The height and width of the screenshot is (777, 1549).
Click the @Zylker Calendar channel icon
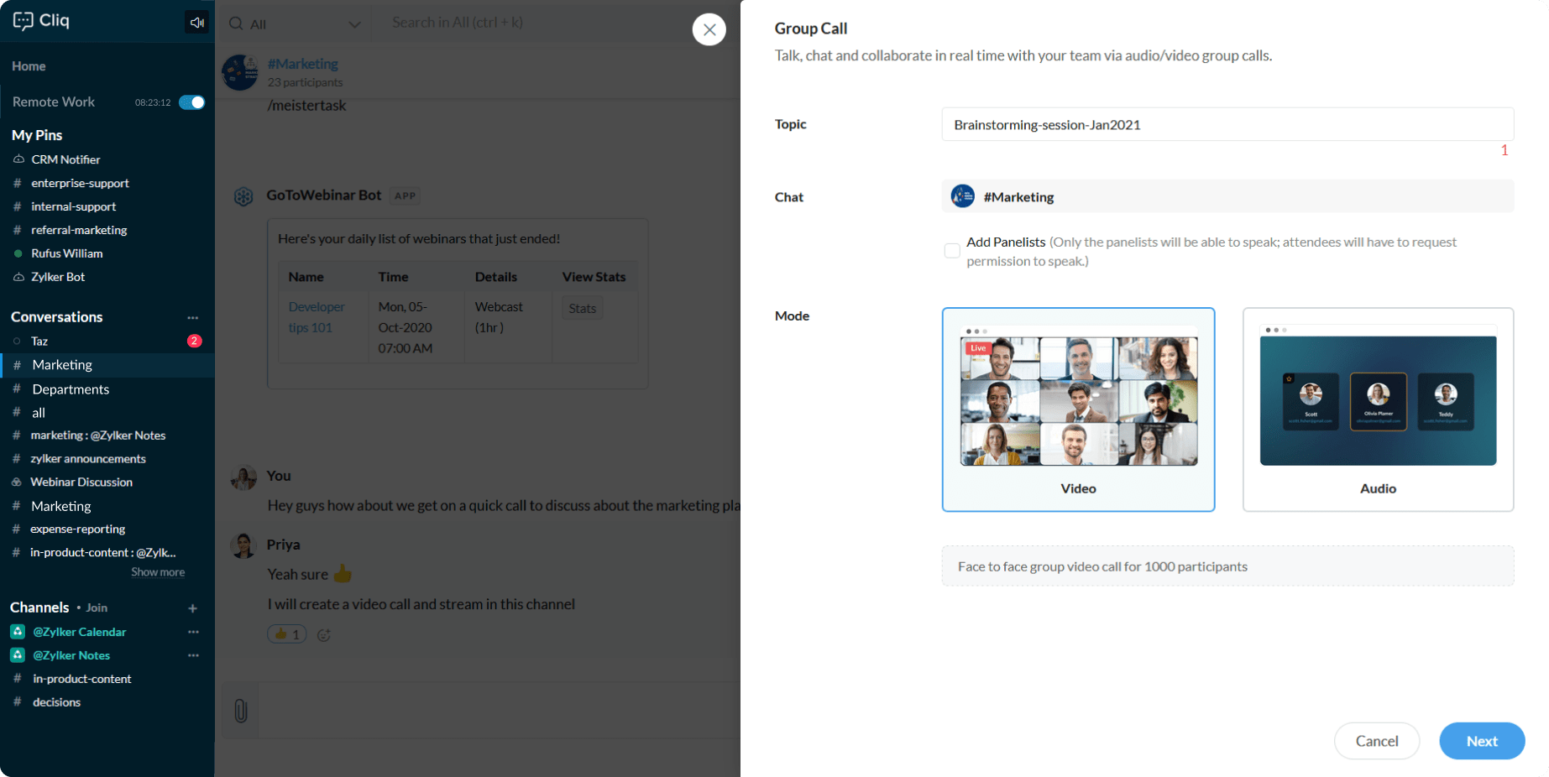(x=18, y=632)
